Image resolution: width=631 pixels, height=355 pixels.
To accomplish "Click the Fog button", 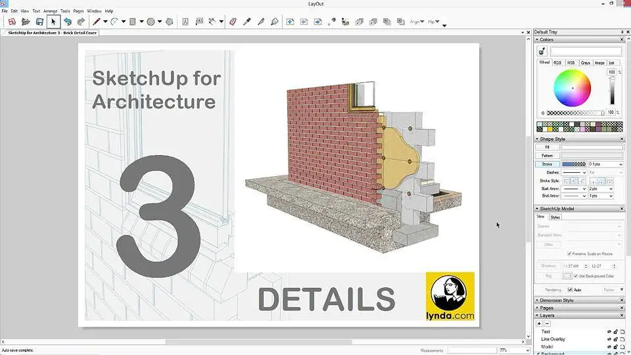I will pyautogui.click(x=548, y=275).
